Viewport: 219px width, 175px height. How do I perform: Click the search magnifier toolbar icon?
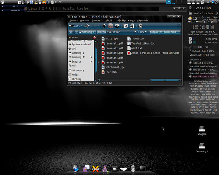point(141,26)
